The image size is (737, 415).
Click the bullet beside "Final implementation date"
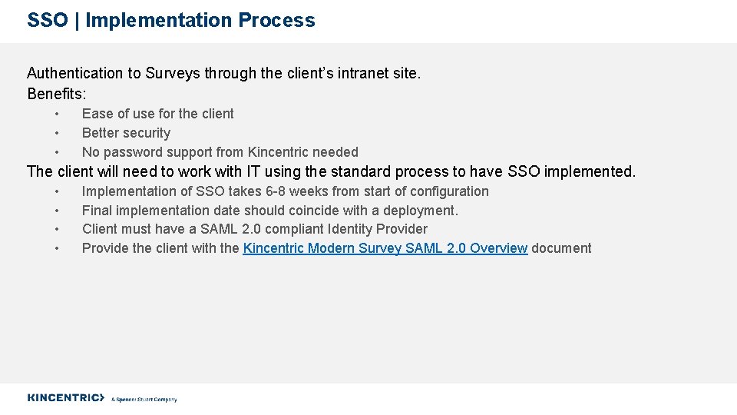[x=57, y=211]
